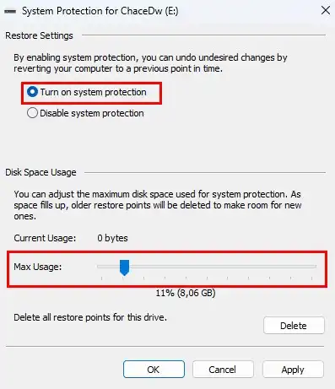
Task: Delete all restore points with the Delete button
Action: [294, 326]
